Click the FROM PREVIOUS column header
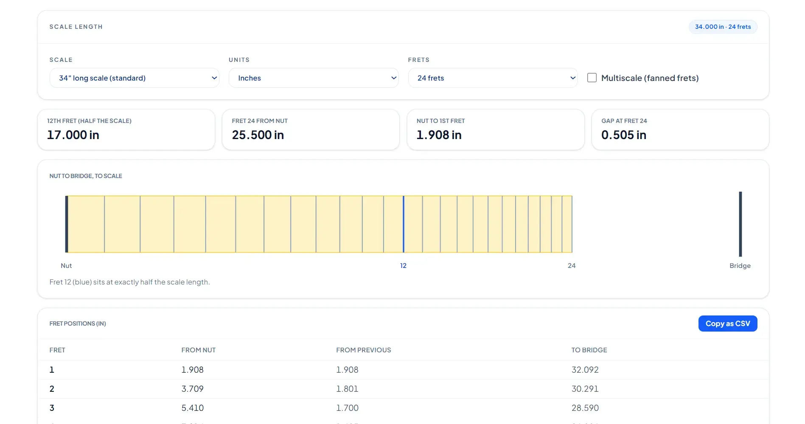The width and height of the screenshot is (805, 424). pos(364,350)
